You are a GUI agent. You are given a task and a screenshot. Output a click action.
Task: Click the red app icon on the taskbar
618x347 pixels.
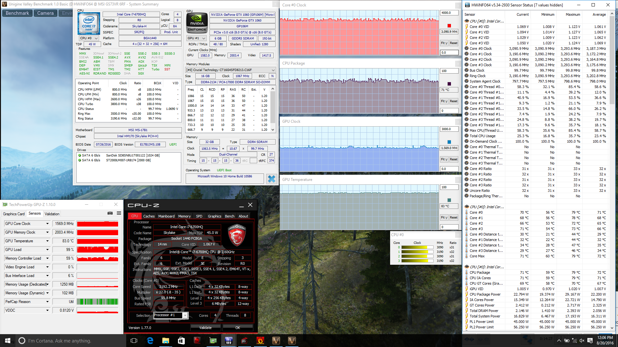[197, 341]
